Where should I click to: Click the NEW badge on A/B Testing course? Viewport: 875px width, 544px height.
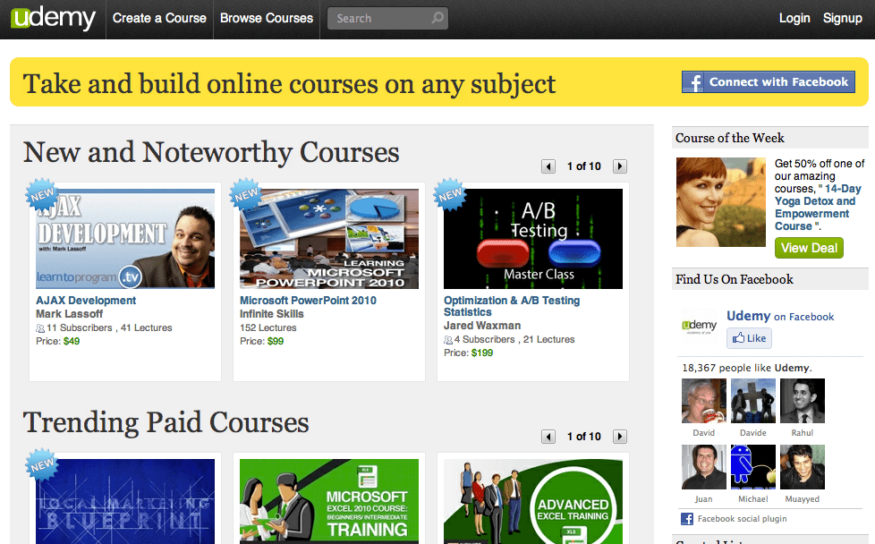pos(450,195)
